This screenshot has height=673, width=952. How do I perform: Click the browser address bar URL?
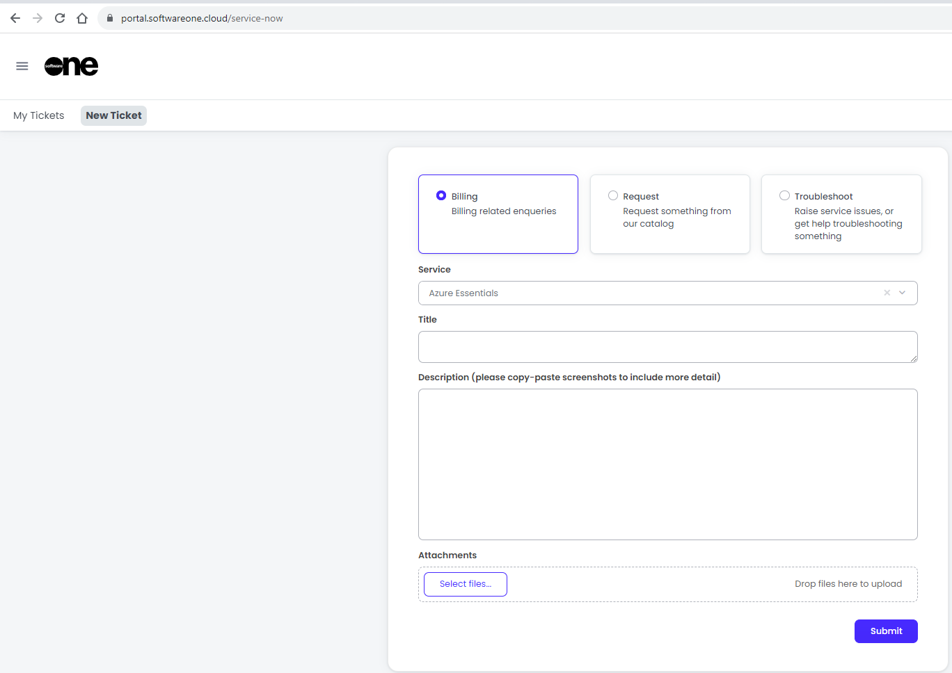pos(202,18)
